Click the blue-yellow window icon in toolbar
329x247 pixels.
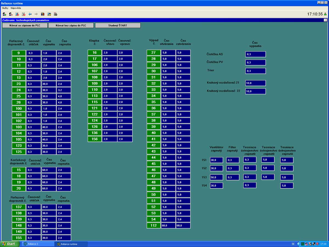click(x=49, y=14)
